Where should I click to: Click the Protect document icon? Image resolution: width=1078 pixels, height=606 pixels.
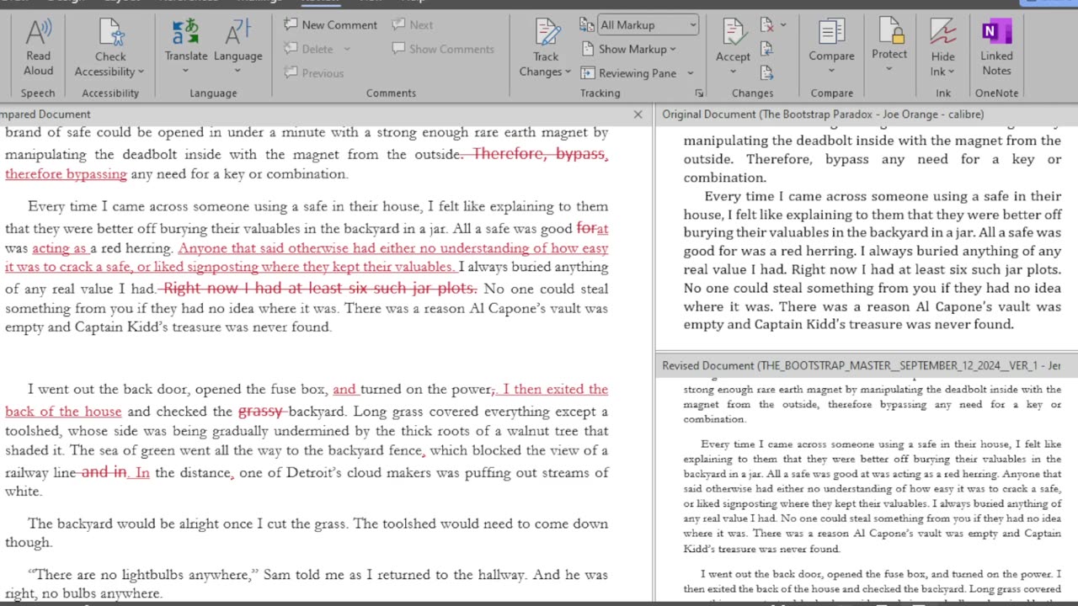pyautogui.click(x=889, y=31)
